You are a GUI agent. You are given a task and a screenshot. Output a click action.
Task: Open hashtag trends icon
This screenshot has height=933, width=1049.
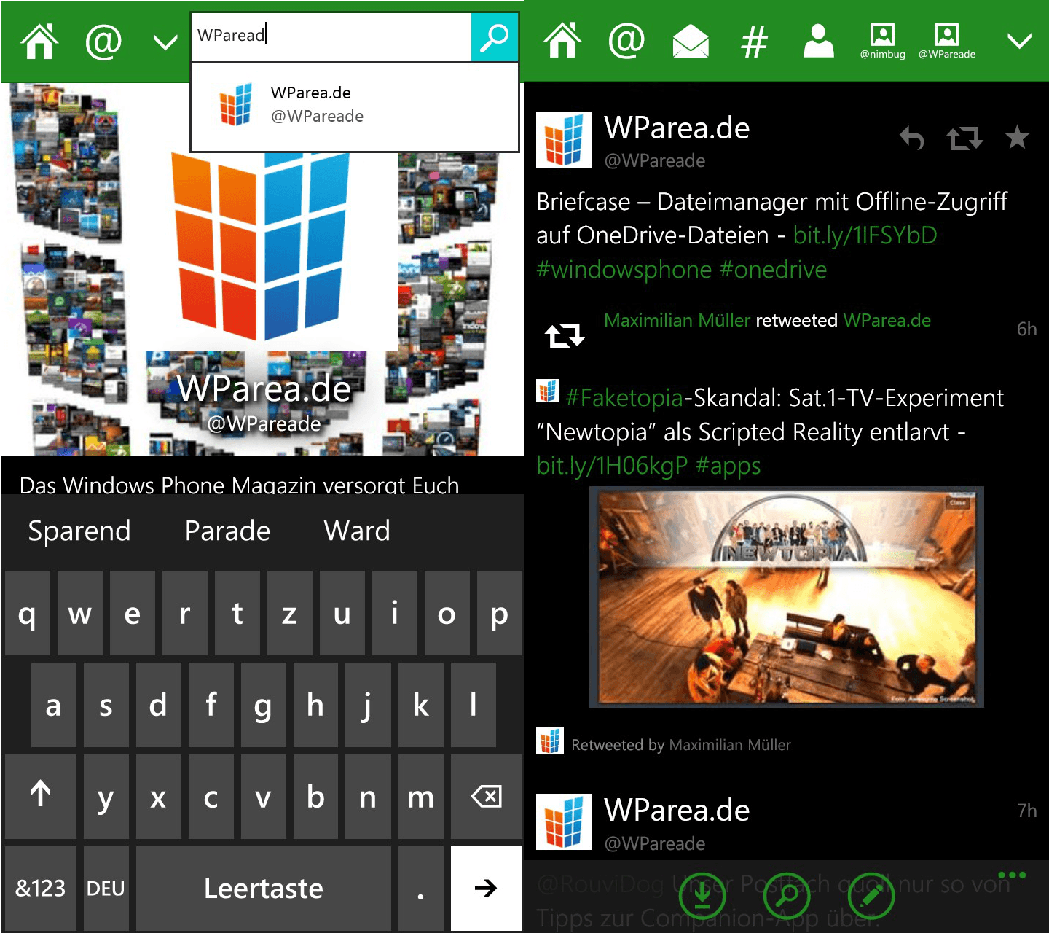click(x=755, y=41)
